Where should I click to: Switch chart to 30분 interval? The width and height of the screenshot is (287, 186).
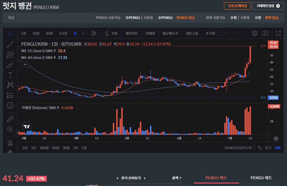point(49,33)
